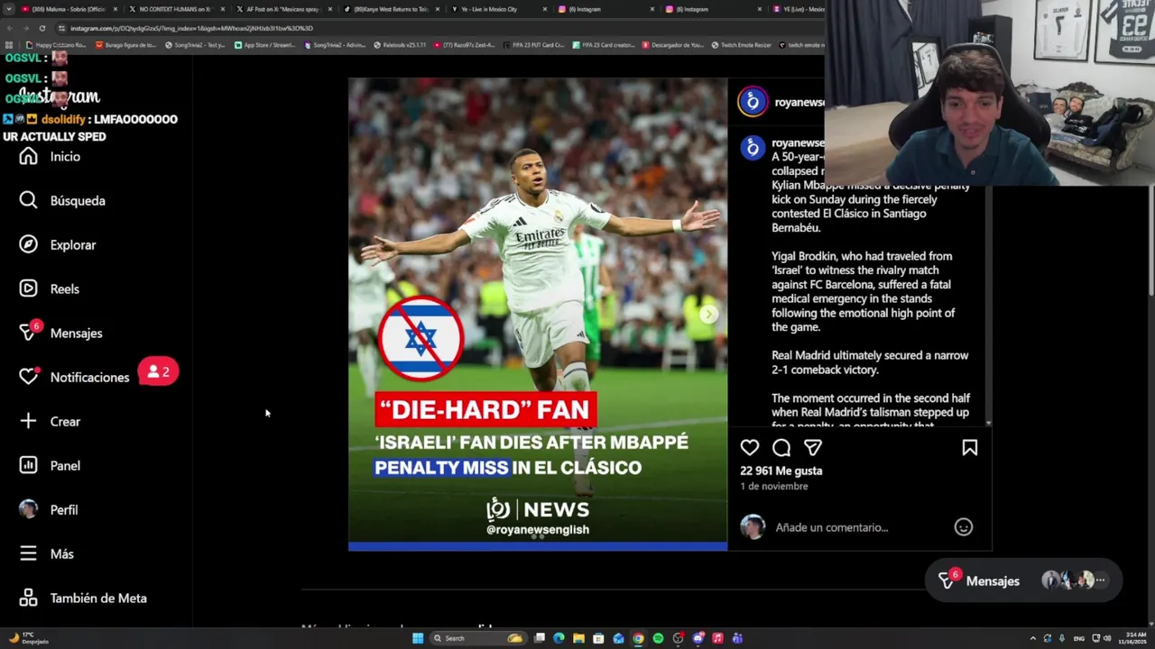1155x649 pixels.
Task: Open the También de Meta icon
Action: click(28, 599)
